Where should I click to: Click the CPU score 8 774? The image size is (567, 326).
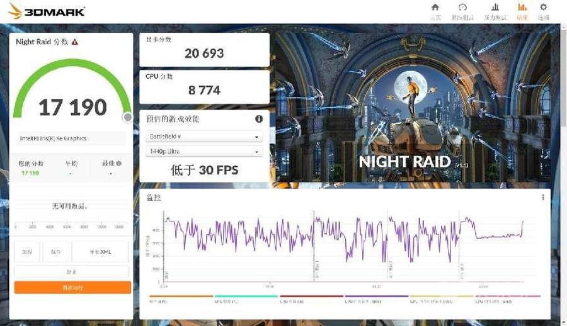[x=204, y=90]
